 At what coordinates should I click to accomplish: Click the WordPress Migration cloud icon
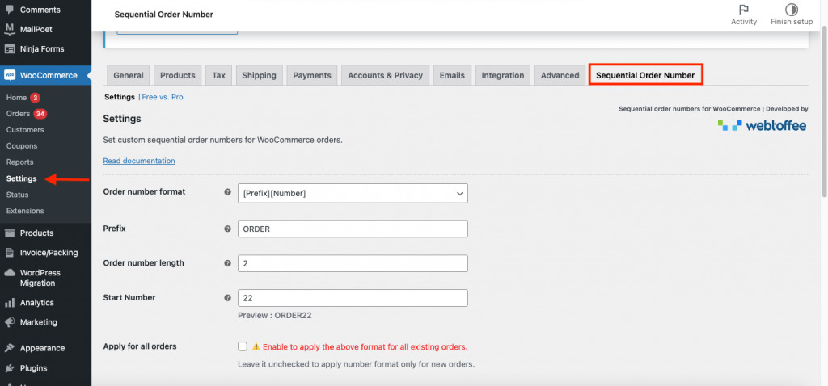pyautogui.click(x=10, y=273)
